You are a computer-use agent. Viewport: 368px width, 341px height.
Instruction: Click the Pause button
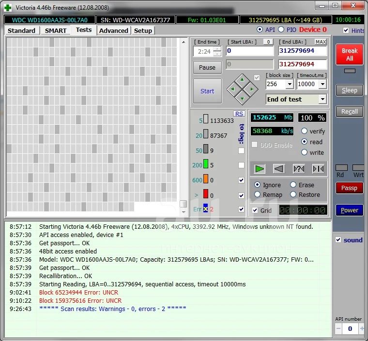(207, 68)
